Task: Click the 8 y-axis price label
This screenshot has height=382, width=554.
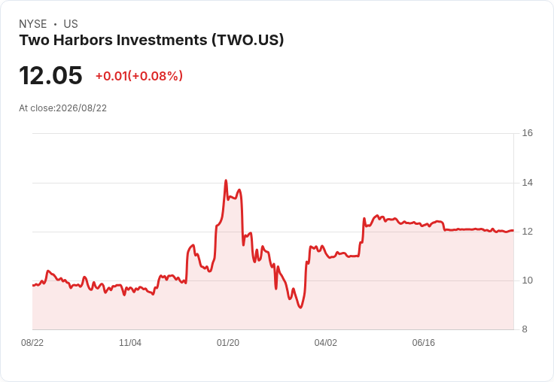Action: click(525, 329)
